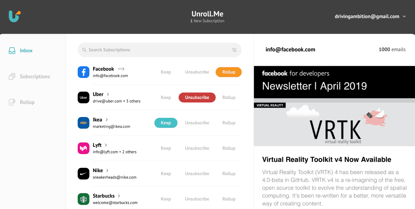415x209 pixels.
Task: Click the Facebook brand logo
Action: 84,72
